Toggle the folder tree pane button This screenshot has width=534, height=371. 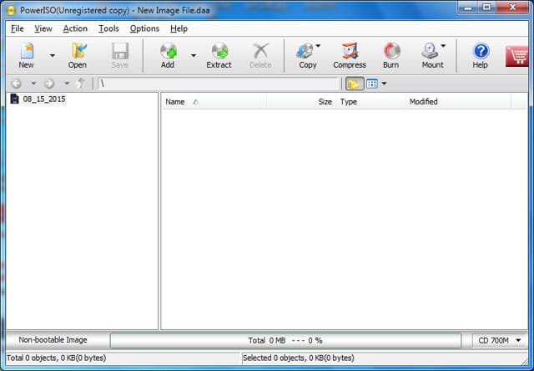[355, 84]
